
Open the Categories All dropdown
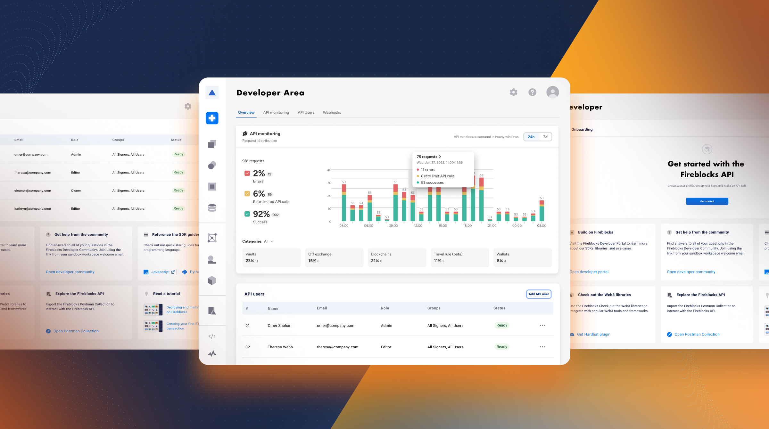(269, 241)
